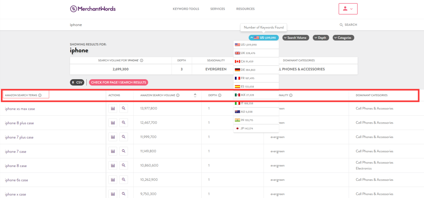Download results with CSV button
Screen dimensions: 424x198
[x=77, y=82]
